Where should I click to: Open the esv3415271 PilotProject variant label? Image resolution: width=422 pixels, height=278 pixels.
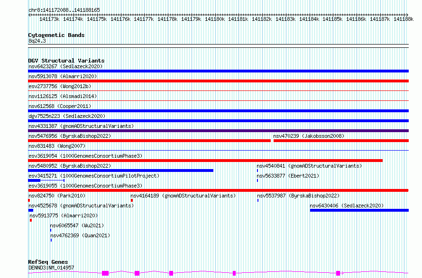(94, 176)
